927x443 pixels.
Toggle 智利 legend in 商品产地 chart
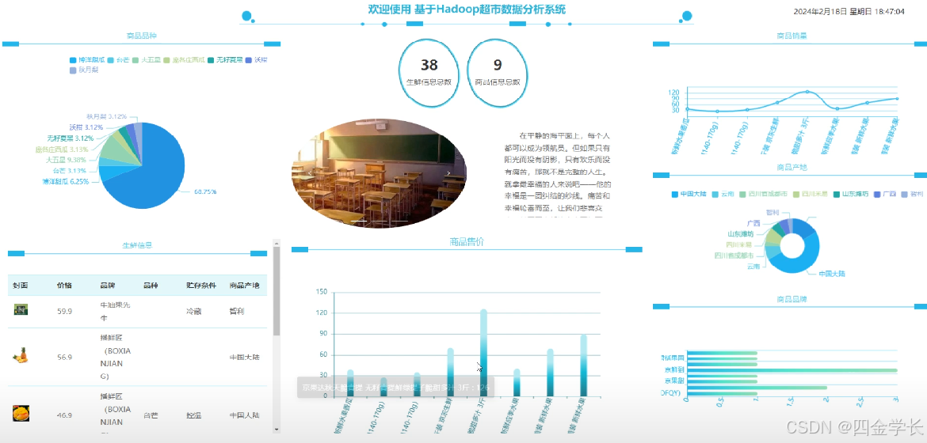click(x=911, y=195)
